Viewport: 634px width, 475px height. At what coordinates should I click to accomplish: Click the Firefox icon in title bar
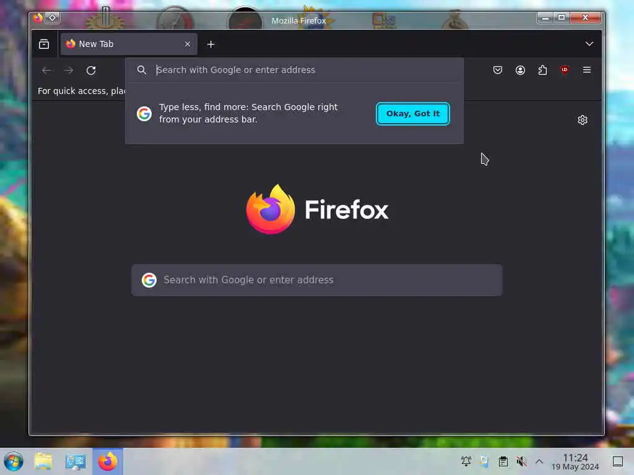click(x=38, y=18)
